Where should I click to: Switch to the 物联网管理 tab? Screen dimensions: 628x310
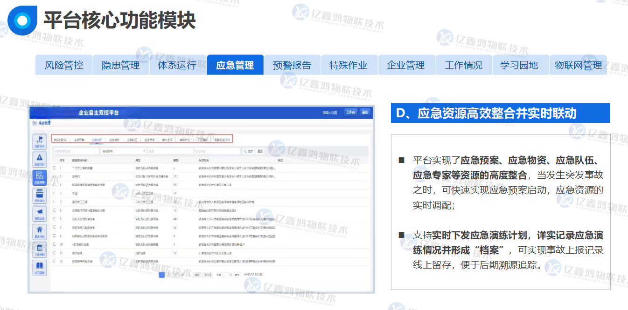pos(579,65)
